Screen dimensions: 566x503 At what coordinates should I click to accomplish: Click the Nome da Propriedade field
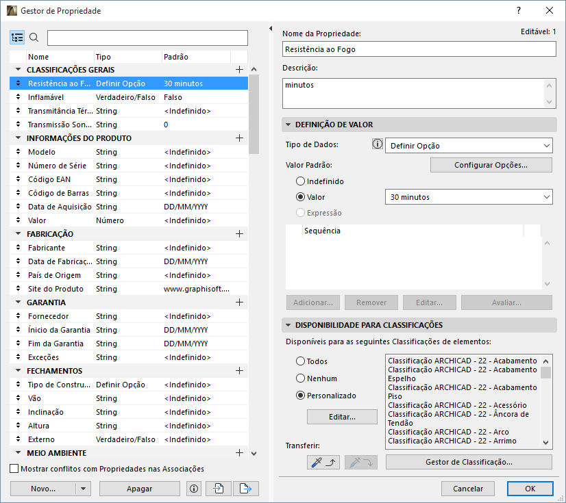tap(419, 49)
